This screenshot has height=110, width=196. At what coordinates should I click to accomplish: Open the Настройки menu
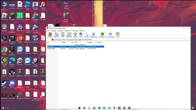tap(75, 31)
